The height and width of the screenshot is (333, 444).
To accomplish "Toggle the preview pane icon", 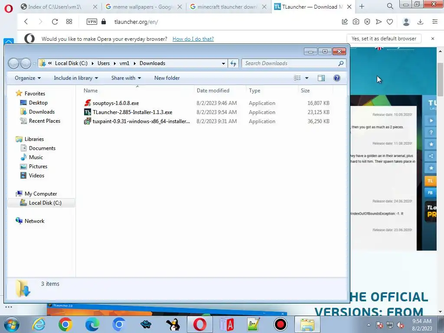I will (x=321, y=78).
